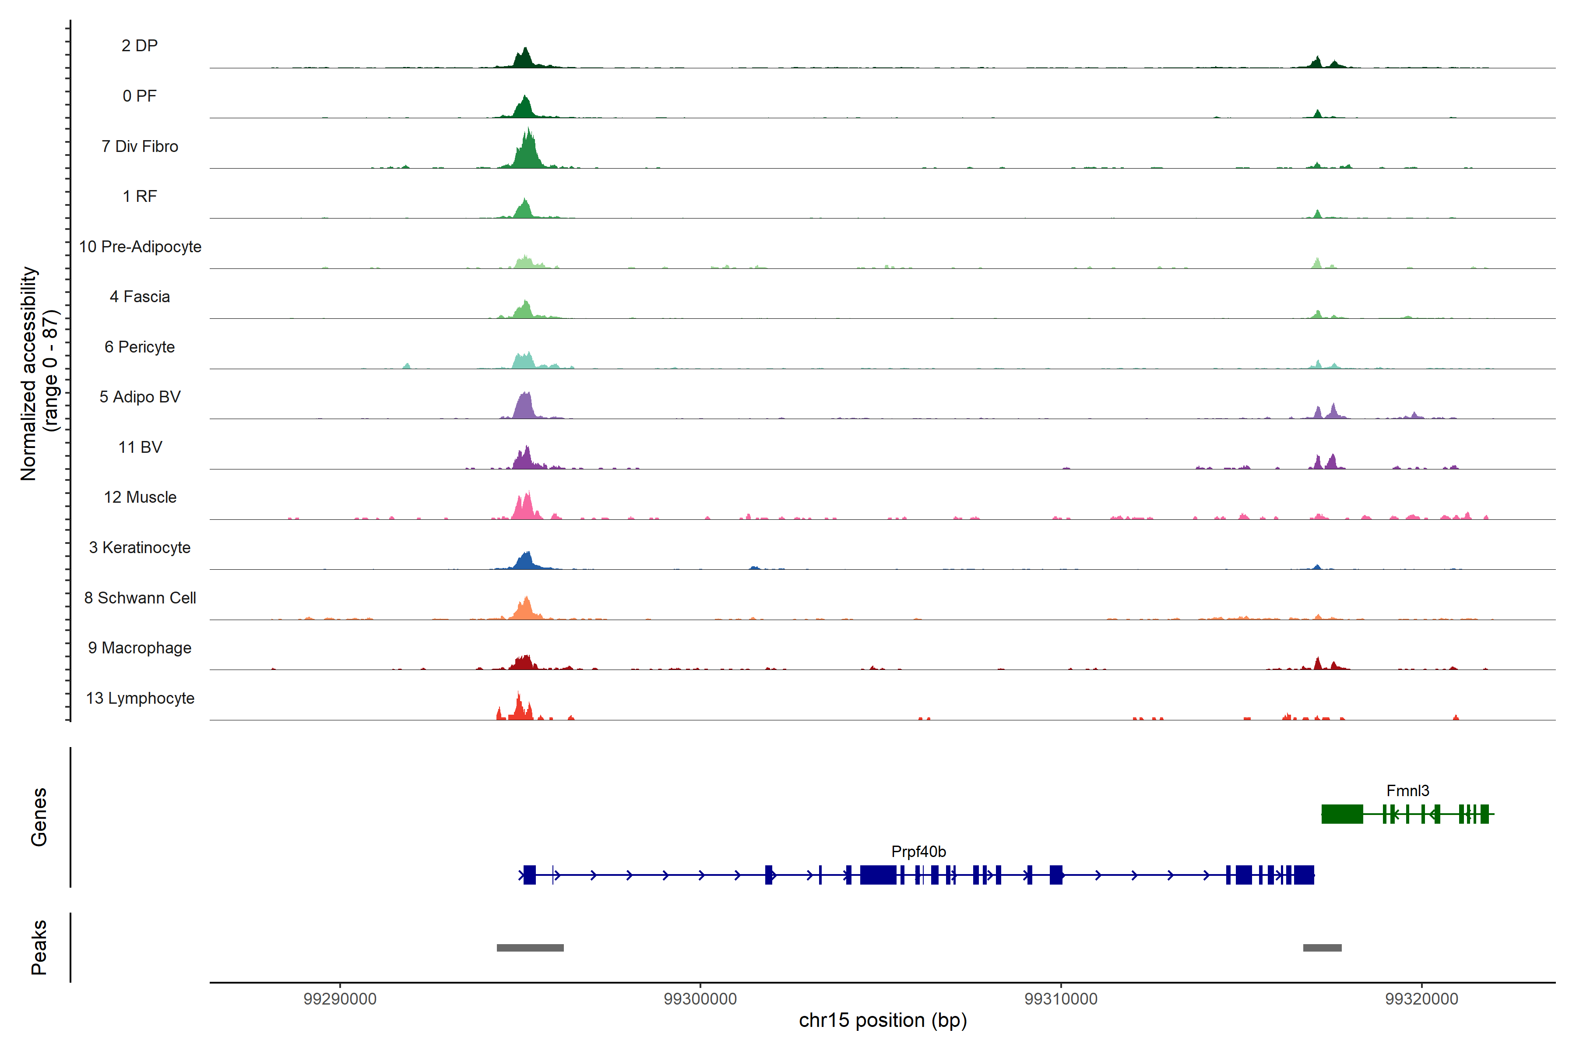
Task: Click the 99300000 axis tick label
Action: 700,999
